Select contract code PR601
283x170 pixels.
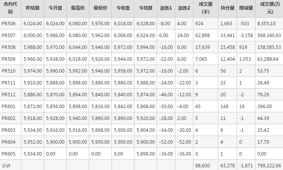8,107
